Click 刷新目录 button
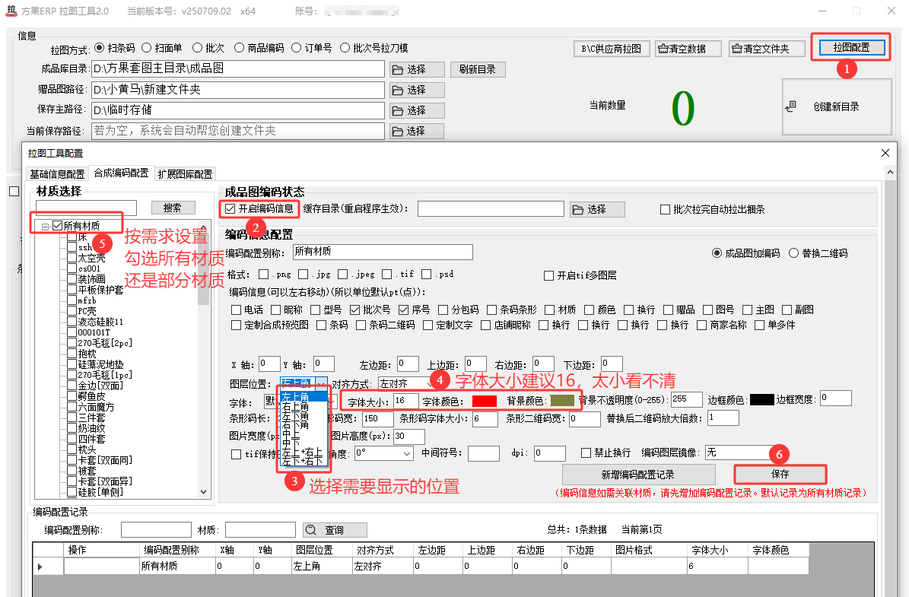Viewport: 909px width, 597px height. 478,69
